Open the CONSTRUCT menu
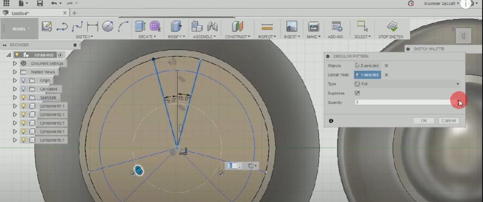Viewport: 483px width, 202px height. pos(237,37)
